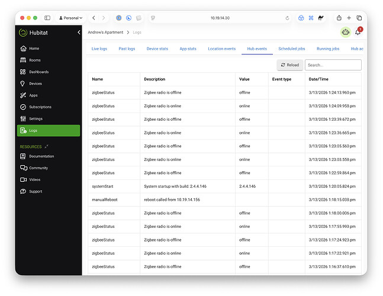This screenshot has width=383, height=296.
Task: Focus the Search field
Action: click(x=333, y=65)
